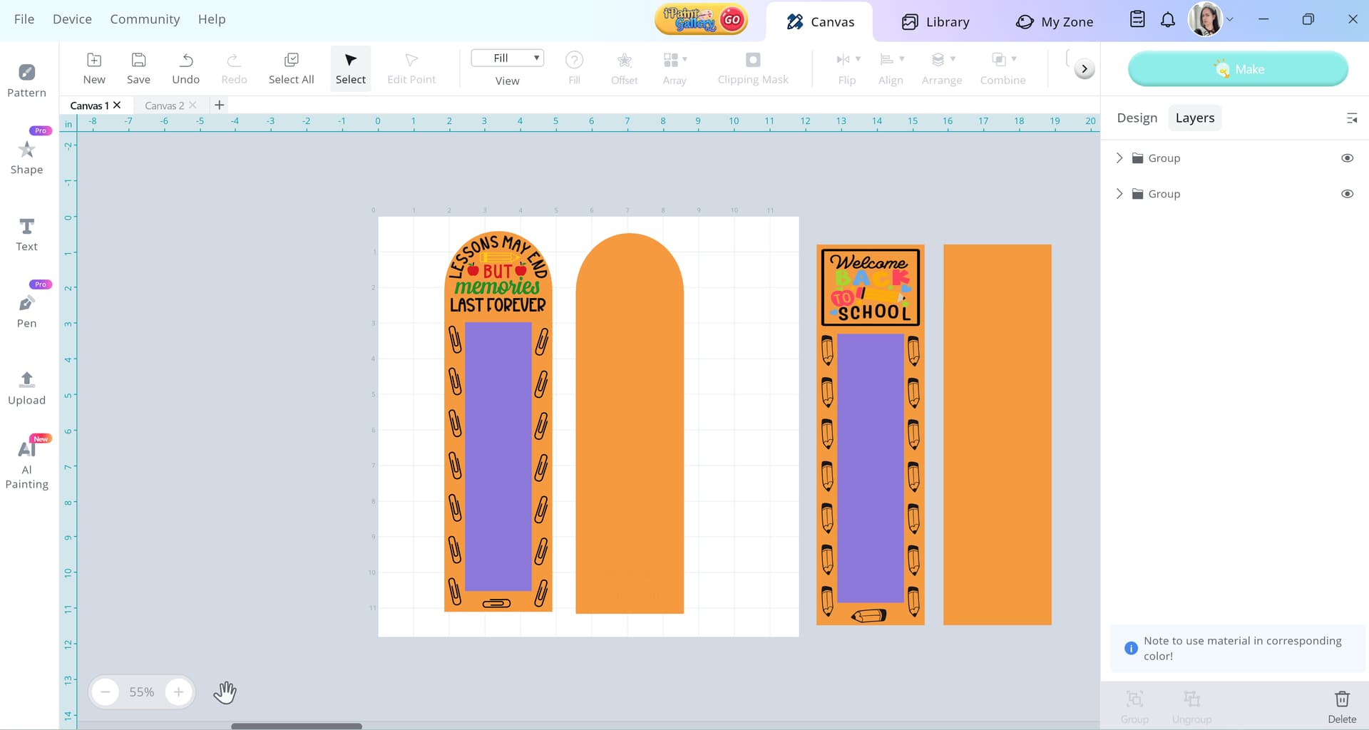Click the zoom in plus button
1369x730 pixels.
tap(178, 692)
